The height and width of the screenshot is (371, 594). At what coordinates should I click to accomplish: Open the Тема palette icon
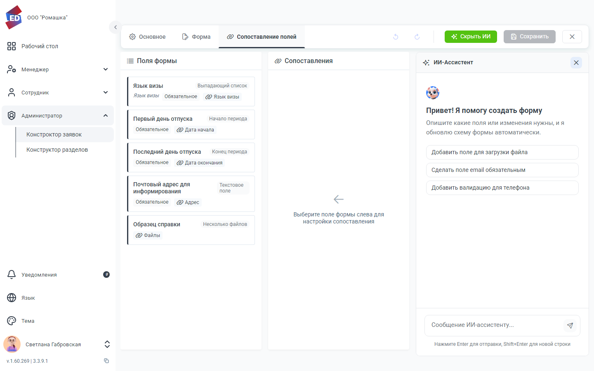(x=12, y=321)
